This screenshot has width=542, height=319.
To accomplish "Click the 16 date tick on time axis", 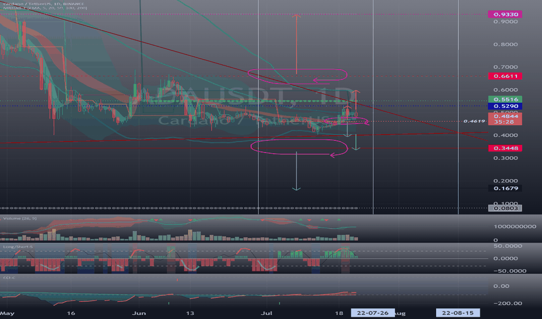I will pos(71,313).
